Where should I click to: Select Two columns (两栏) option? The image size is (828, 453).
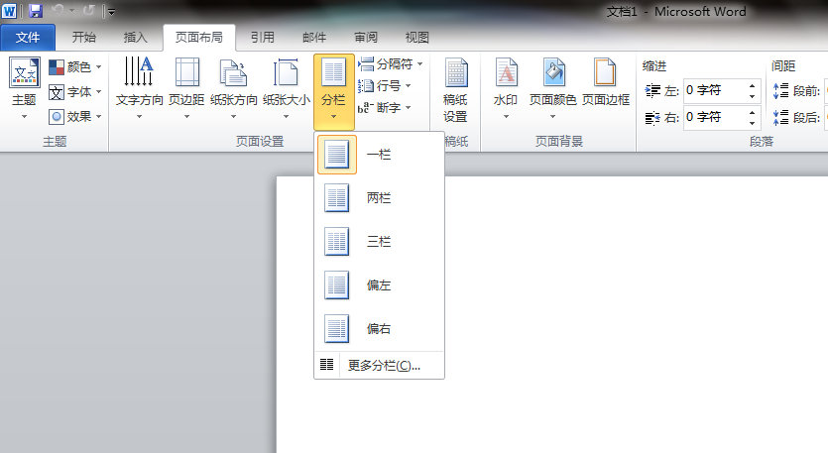[379, 198]
